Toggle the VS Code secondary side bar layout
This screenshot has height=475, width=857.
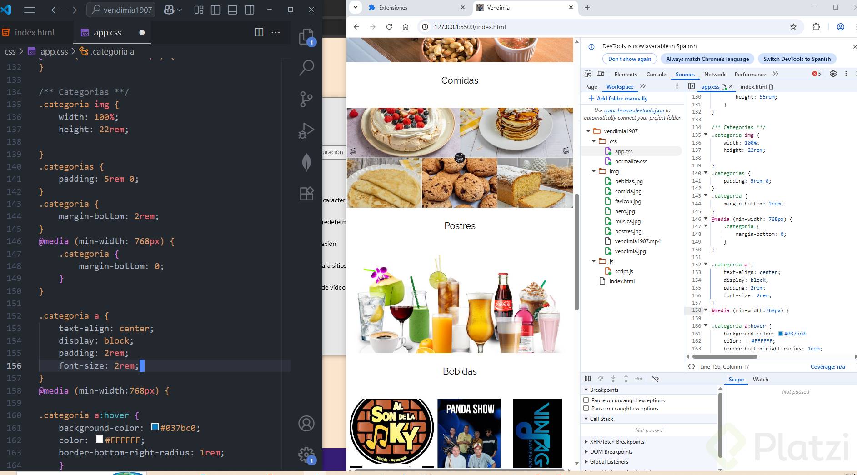(249, 10)
